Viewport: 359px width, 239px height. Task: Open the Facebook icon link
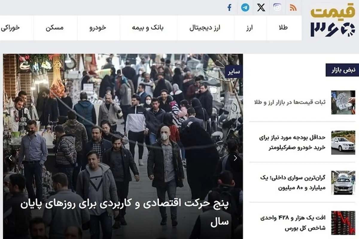click(229, 7)
